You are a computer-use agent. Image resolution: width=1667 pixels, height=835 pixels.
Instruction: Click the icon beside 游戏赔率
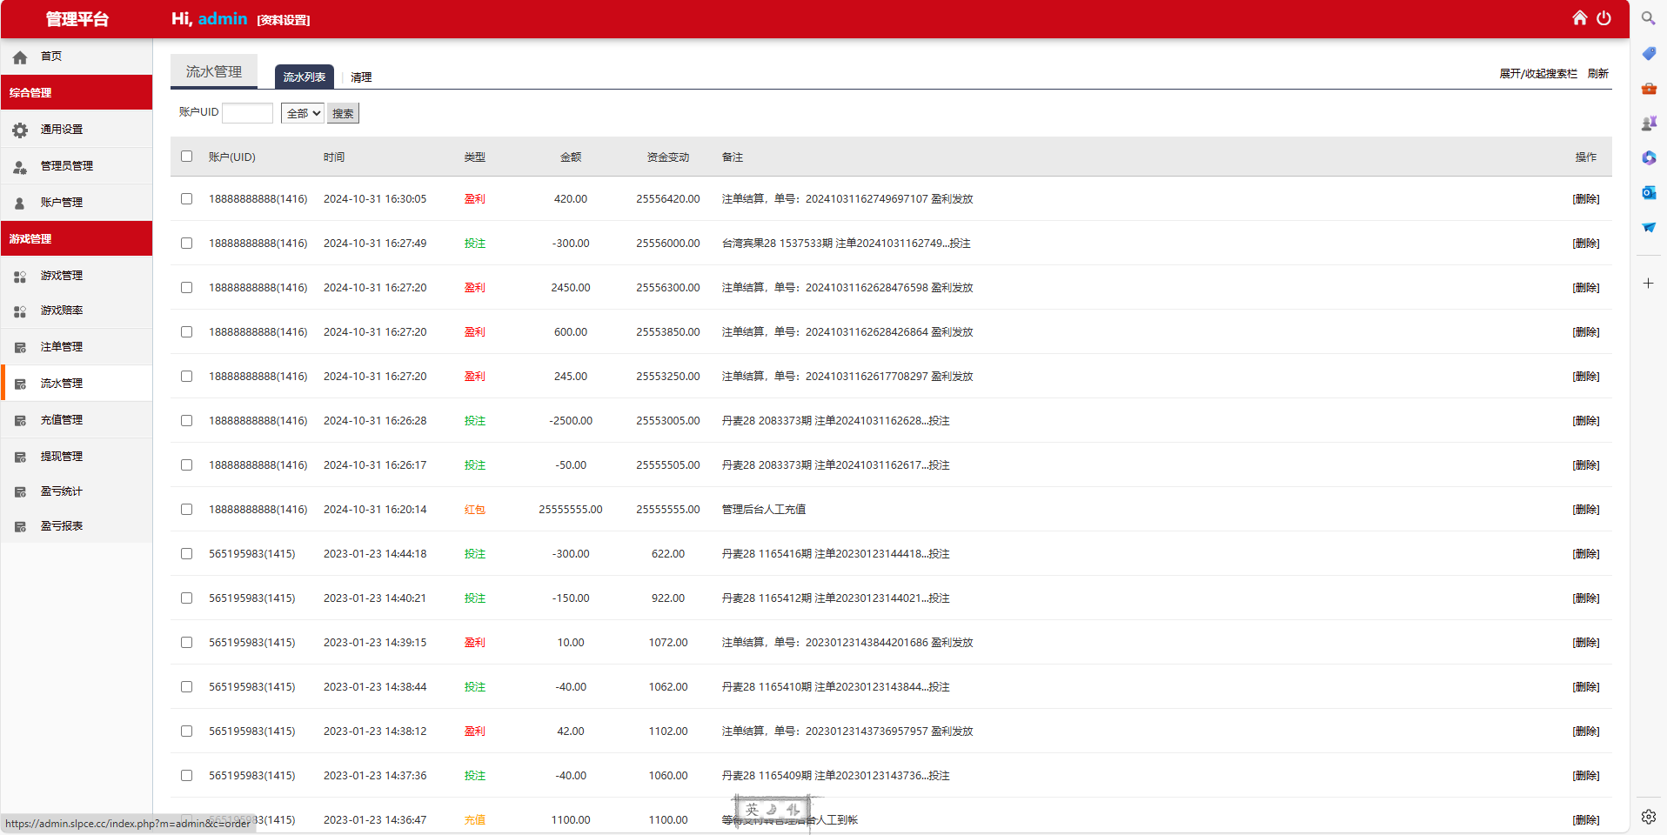pyautogui.click(x=20, y=311)
